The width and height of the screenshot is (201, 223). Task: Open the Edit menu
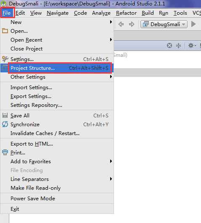click(x=20, y=13)
